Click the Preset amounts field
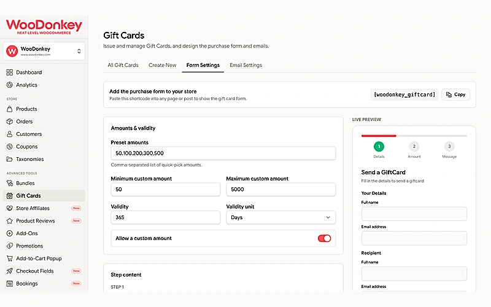Image resolution: width=491 pixels, height=307 pixels. [223, 153]
